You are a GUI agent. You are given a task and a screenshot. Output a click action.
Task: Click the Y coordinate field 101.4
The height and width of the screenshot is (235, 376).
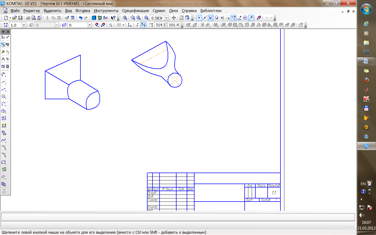tap(174, 25)
